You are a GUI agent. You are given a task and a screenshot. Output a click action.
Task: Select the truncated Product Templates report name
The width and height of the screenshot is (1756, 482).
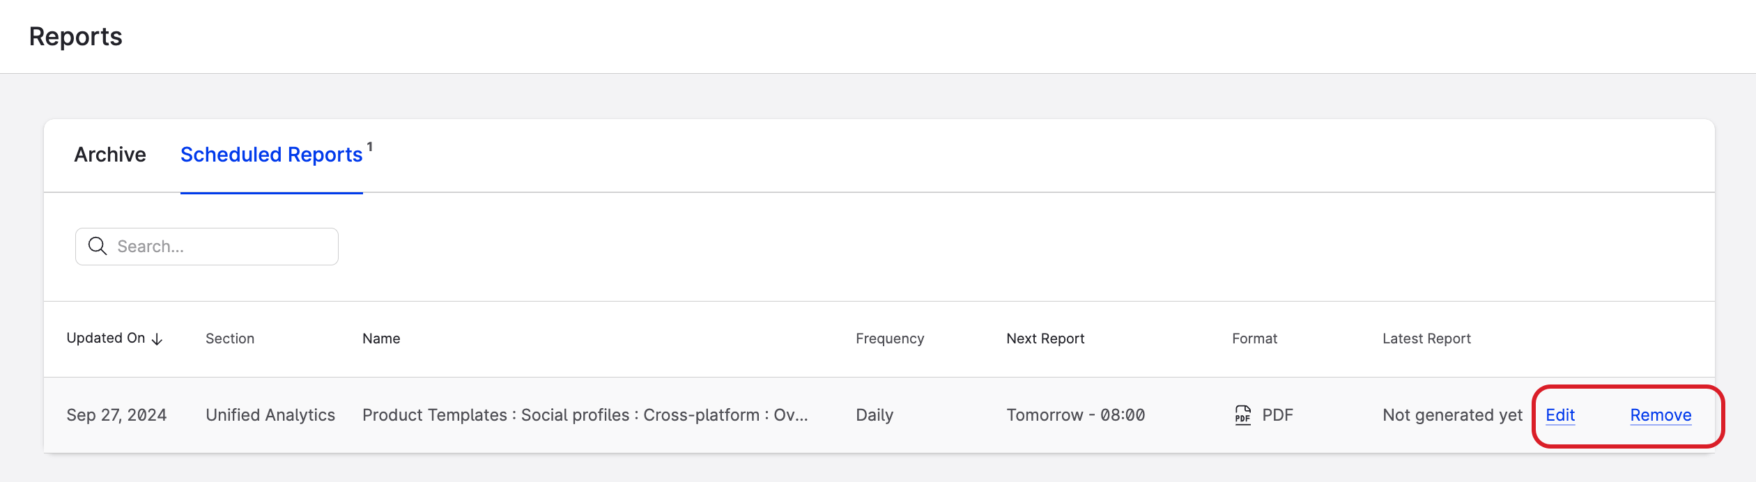[585, 414]
